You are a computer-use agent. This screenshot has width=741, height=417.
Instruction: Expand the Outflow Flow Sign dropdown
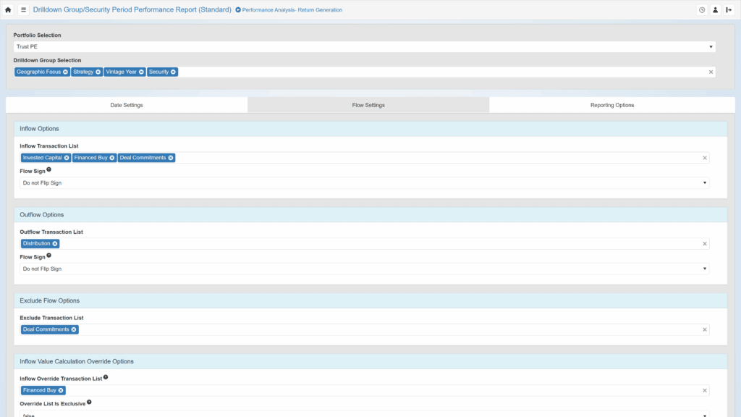pyautogui.click(x=364, y=269)
